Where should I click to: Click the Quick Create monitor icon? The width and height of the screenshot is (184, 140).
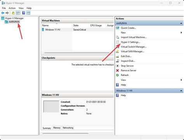coord(118,28)
